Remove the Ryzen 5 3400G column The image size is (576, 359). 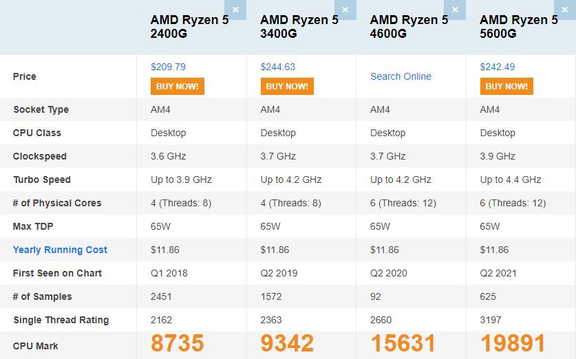pos(345,10)
